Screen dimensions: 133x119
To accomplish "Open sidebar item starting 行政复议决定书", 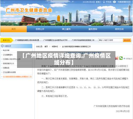I will tap(12, 59).
